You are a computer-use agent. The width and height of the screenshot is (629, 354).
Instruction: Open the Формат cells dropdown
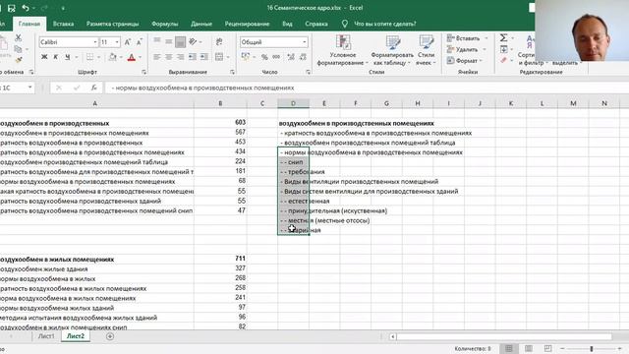tap(465, 61)
